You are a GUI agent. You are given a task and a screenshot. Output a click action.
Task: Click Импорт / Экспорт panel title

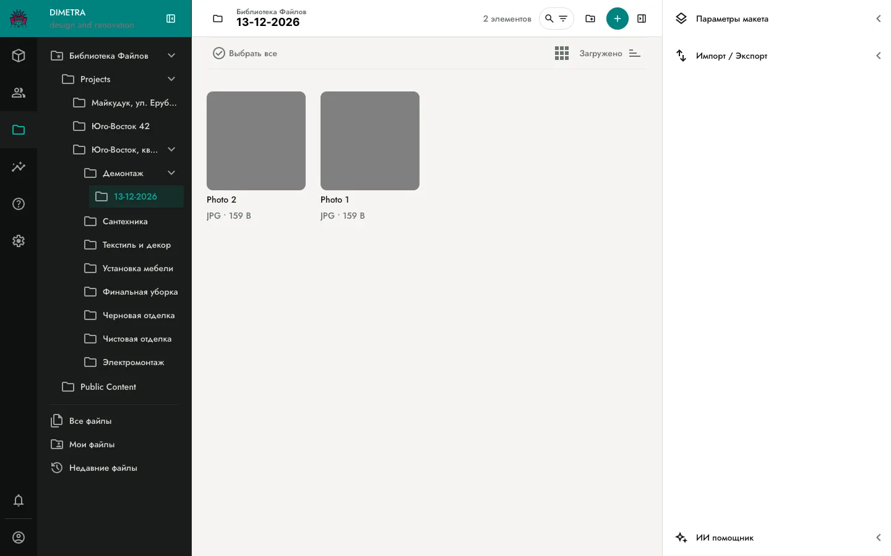[731, 56]
